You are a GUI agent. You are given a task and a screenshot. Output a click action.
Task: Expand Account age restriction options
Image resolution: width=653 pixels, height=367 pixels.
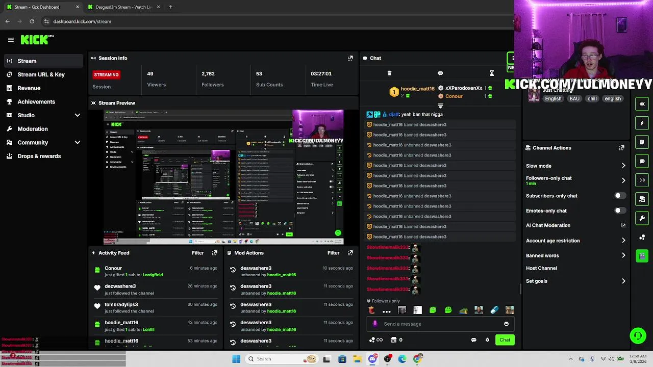(623, 241)
